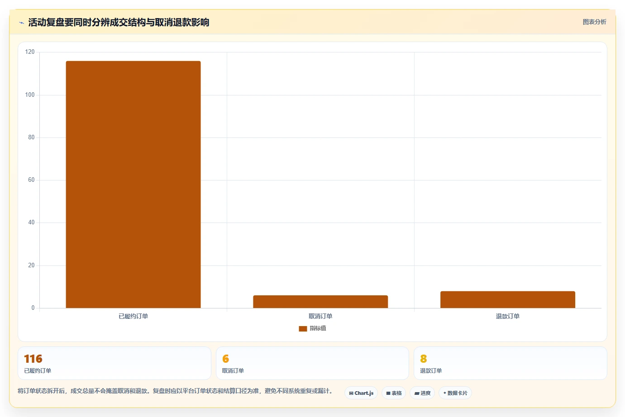The height and width of the screenshot is (417, 625).
Task: Select the 退款订单 bar in chart
Action: pyautogui.click(x=508, y=299)
